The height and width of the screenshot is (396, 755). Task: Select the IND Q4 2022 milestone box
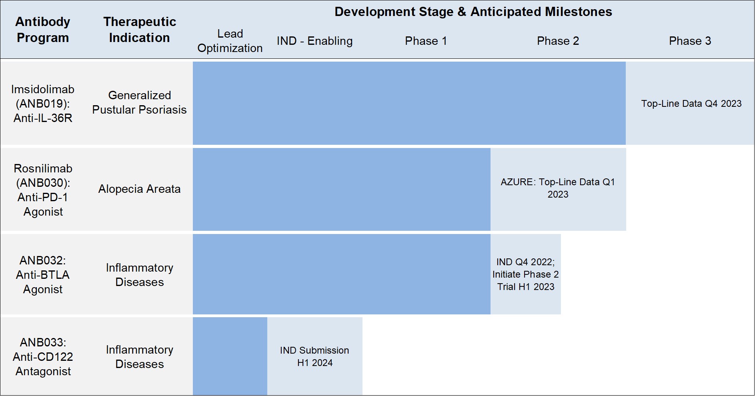525,274
